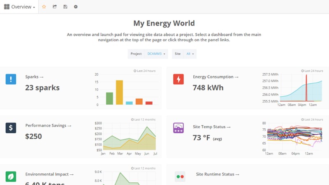This screenshot has width=329, height=185.
Task: Click 'Last 24 hours' on Sparks panel
Action: [145, 71]
